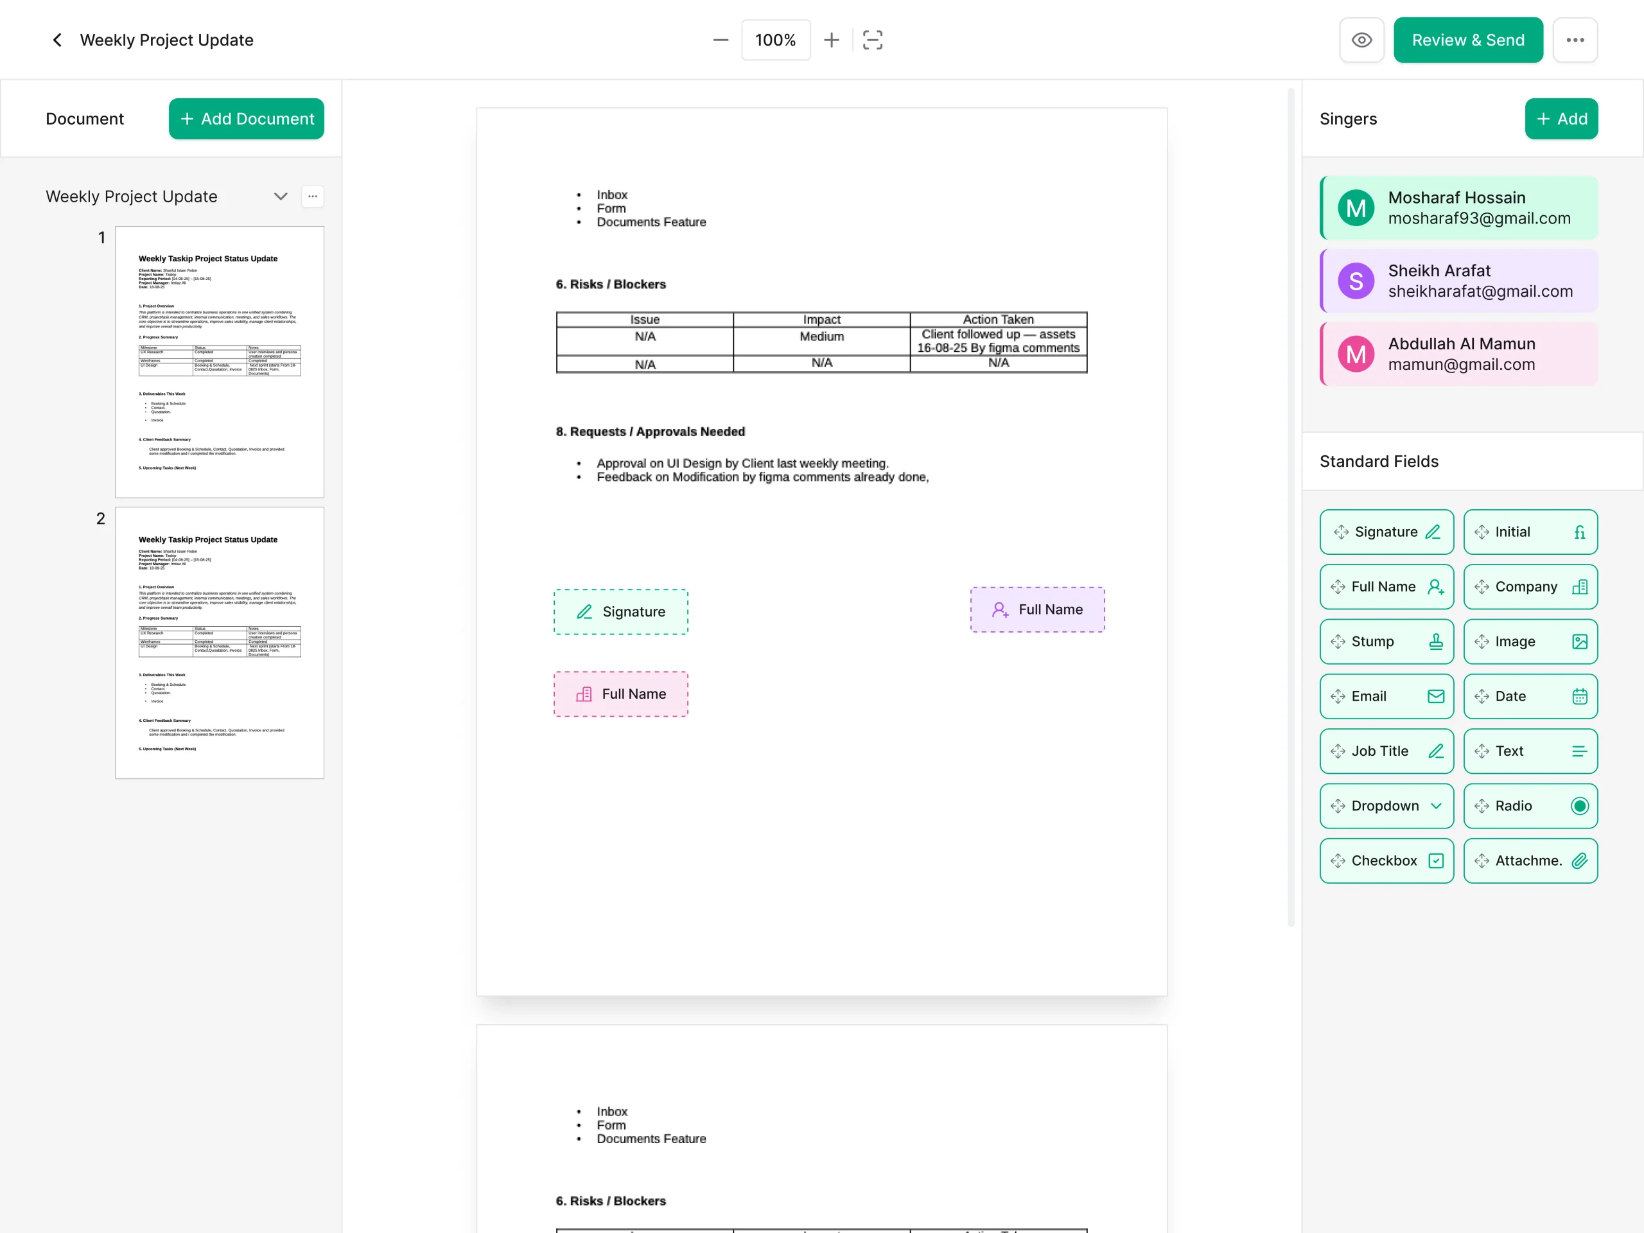This screenshot has height=1233, width=1644.
Task: Click the Review & Send button
Action: [1467, 40]
